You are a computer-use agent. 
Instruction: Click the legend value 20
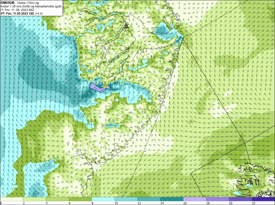231,203
